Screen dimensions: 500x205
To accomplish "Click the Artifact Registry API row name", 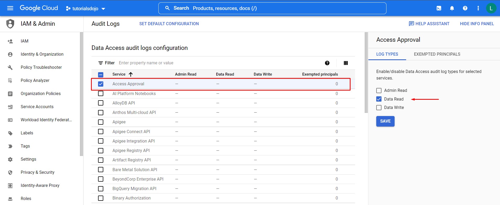I will (132, 160).
